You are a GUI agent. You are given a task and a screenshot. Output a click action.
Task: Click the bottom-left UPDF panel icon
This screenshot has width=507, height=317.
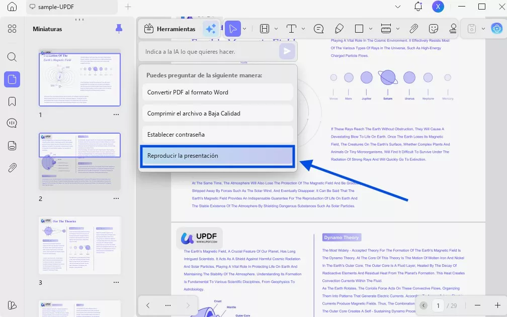(x=12, y=305)
